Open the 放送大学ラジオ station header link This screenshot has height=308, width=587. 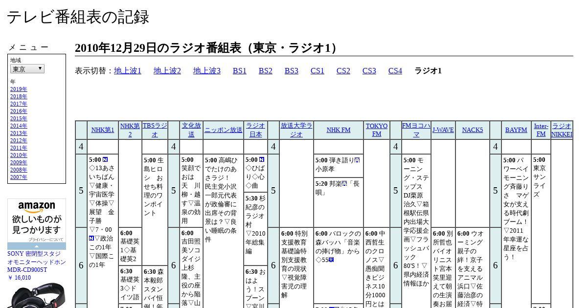[296, 130]
